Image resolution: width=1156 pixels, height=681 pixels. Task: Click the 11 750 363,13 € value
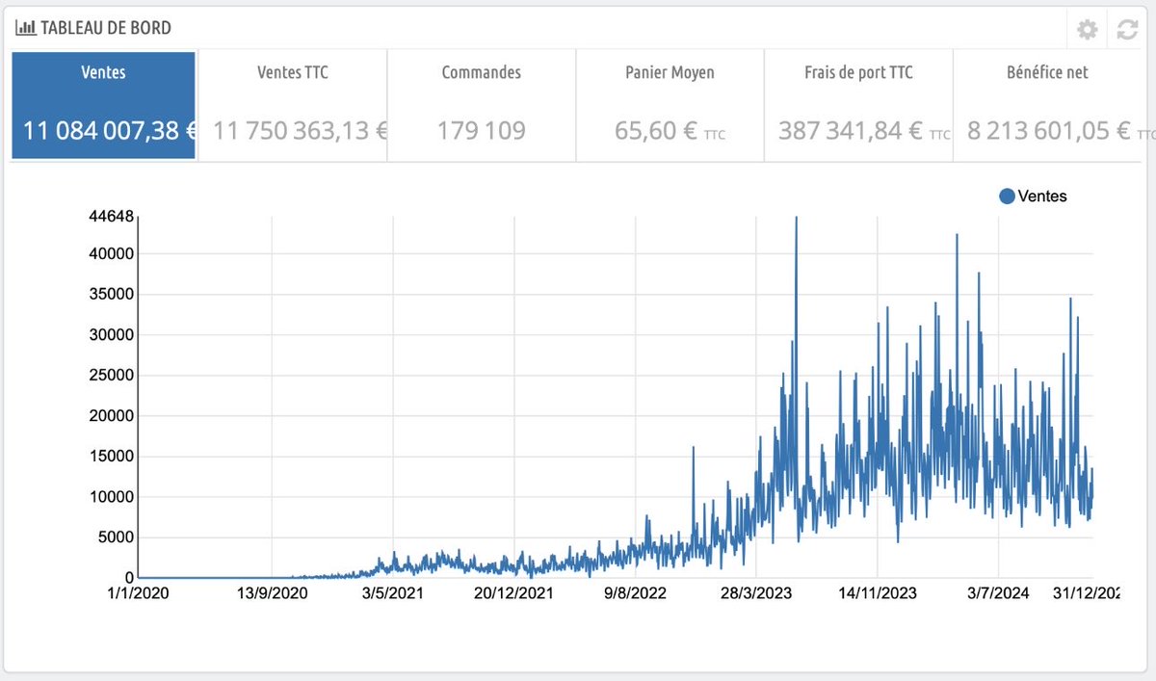(x=301, y=130)
